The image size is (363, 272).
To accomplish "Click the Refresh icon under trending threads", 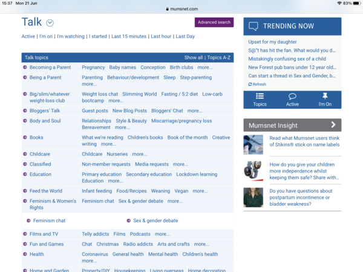I will click(x=250, y=84).
